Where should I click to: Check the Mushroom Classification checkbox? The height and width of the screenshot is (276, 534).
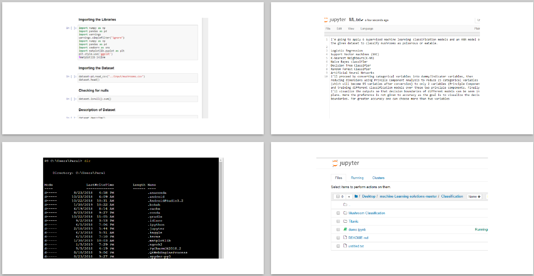coord(338,213)
